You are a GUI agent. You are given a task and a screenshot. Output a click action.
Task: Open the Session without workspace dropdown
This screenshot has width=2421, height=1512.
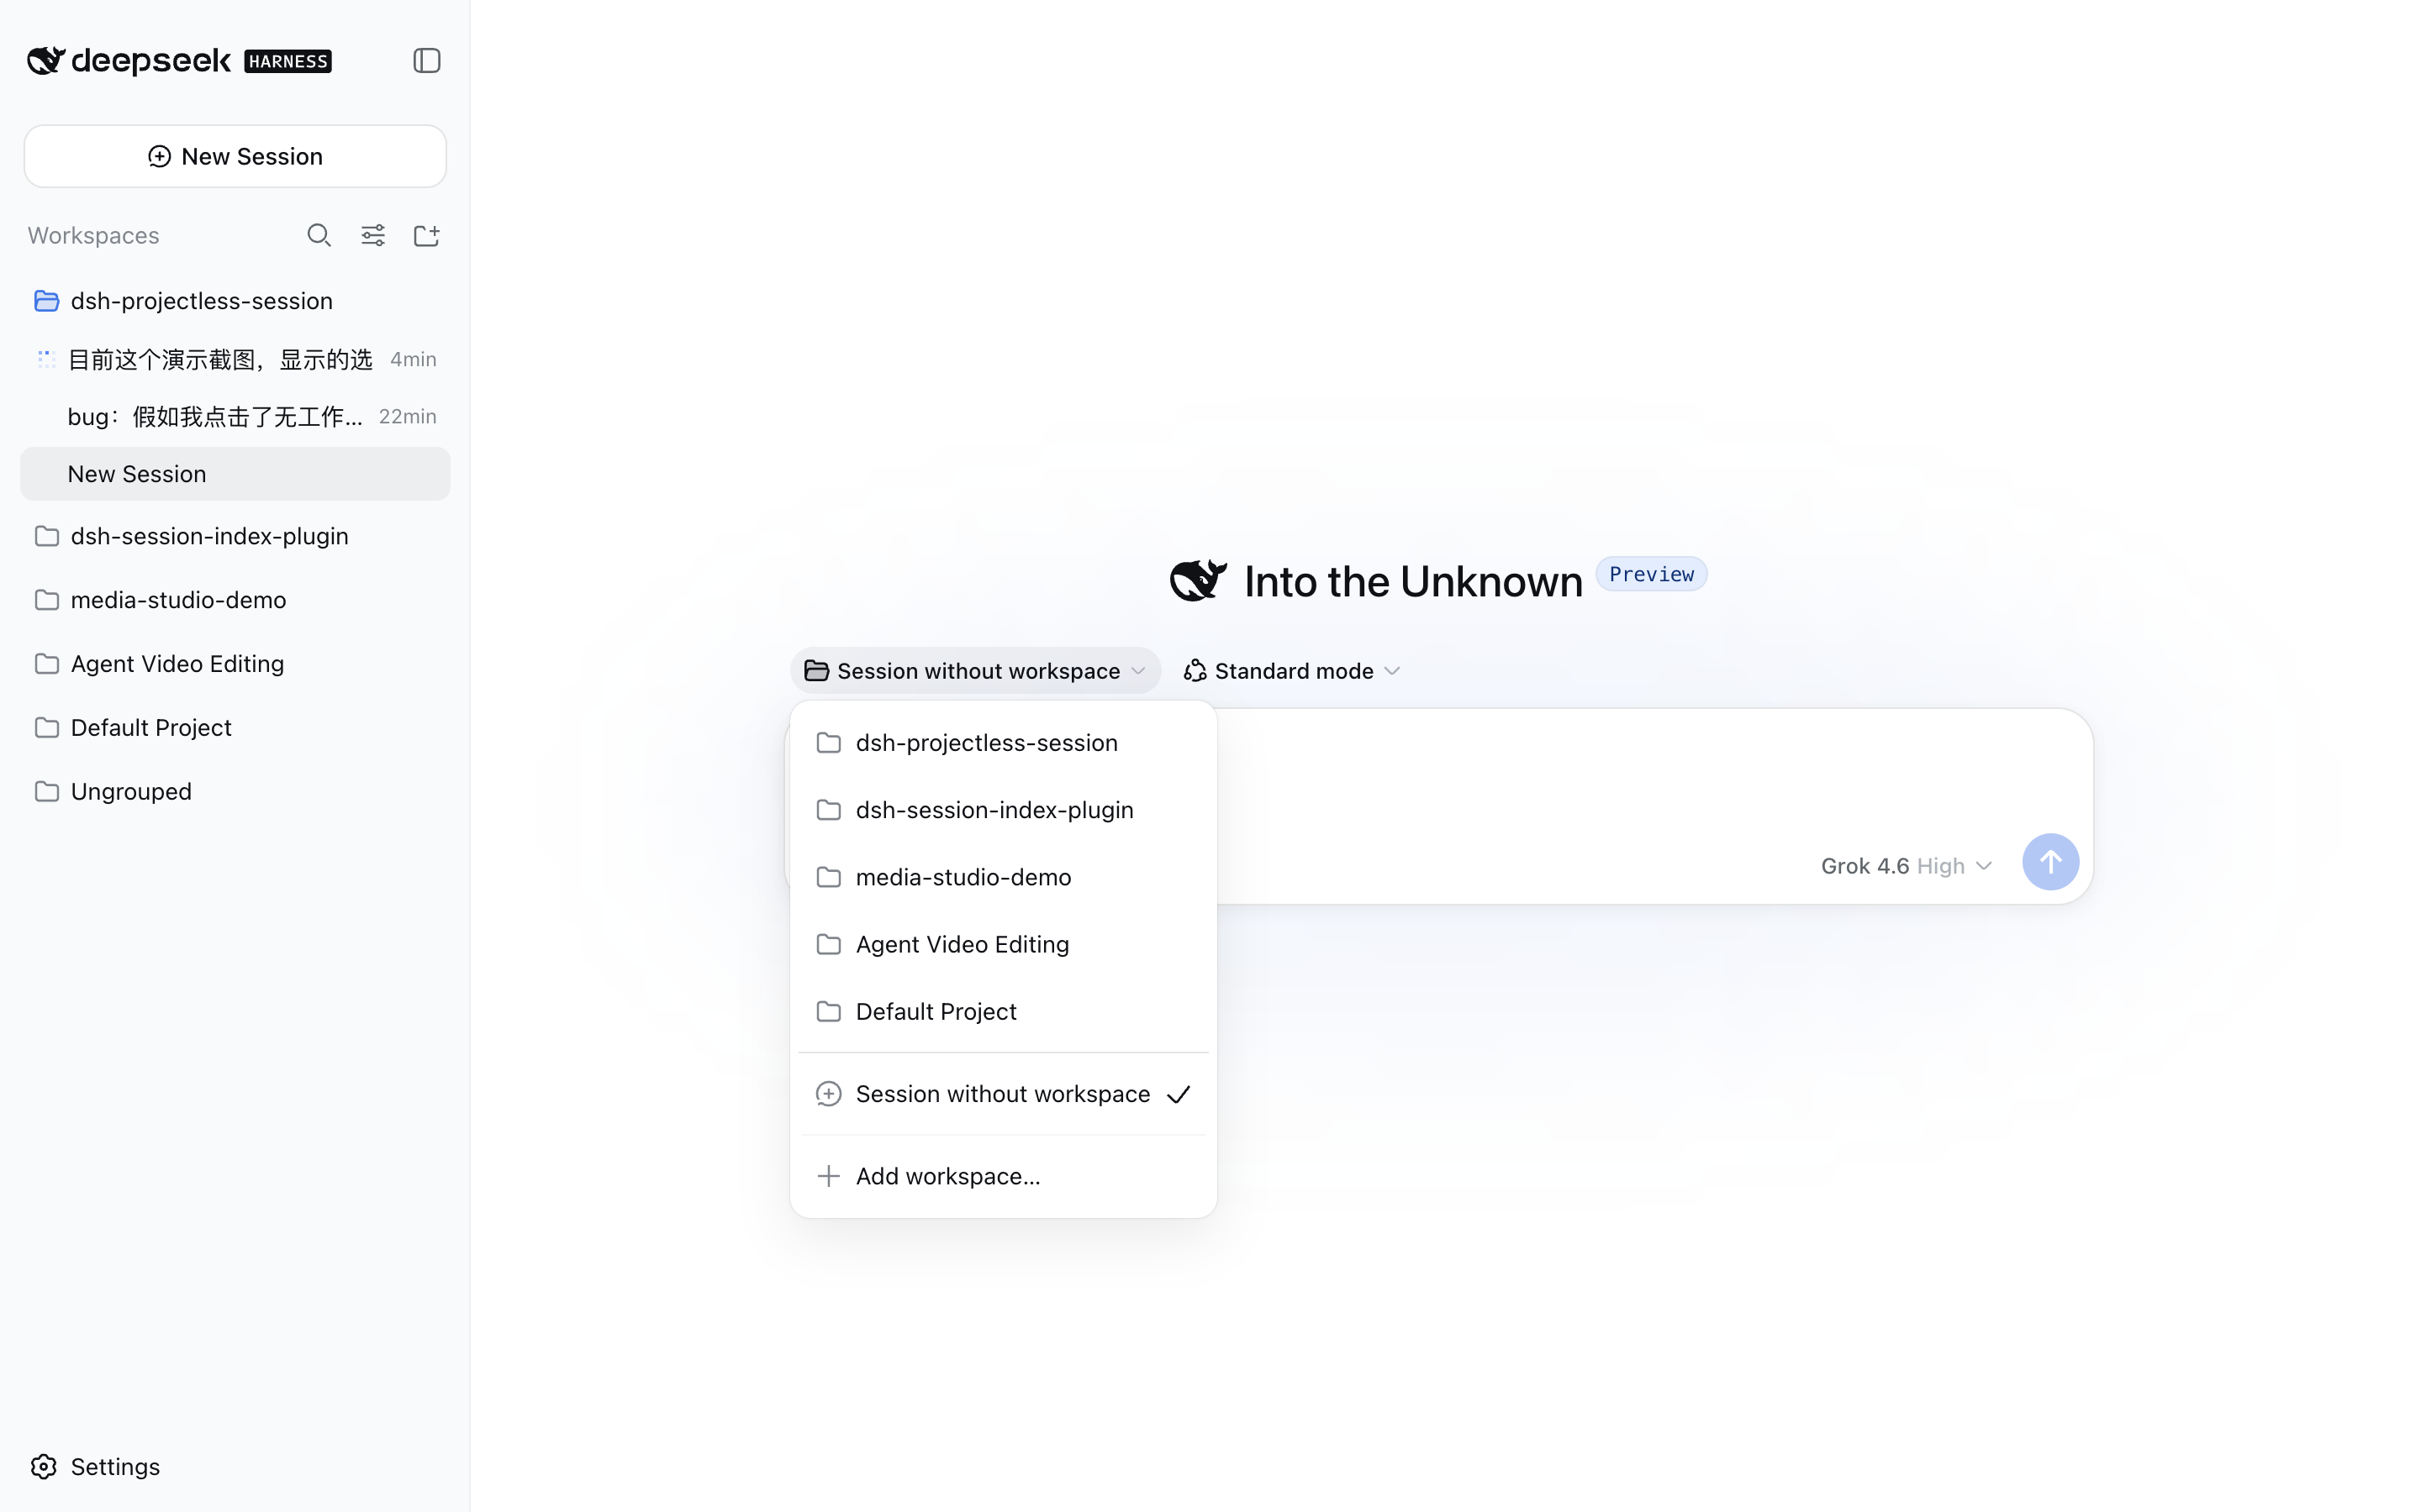pyautogui.click(x=975, y=671)
